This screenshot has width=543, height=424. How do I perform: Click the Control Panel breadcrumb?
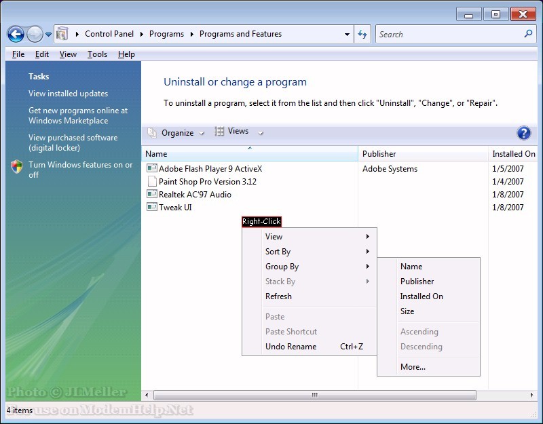109,34
